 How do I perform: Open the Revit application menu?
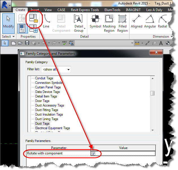(6, 5)
